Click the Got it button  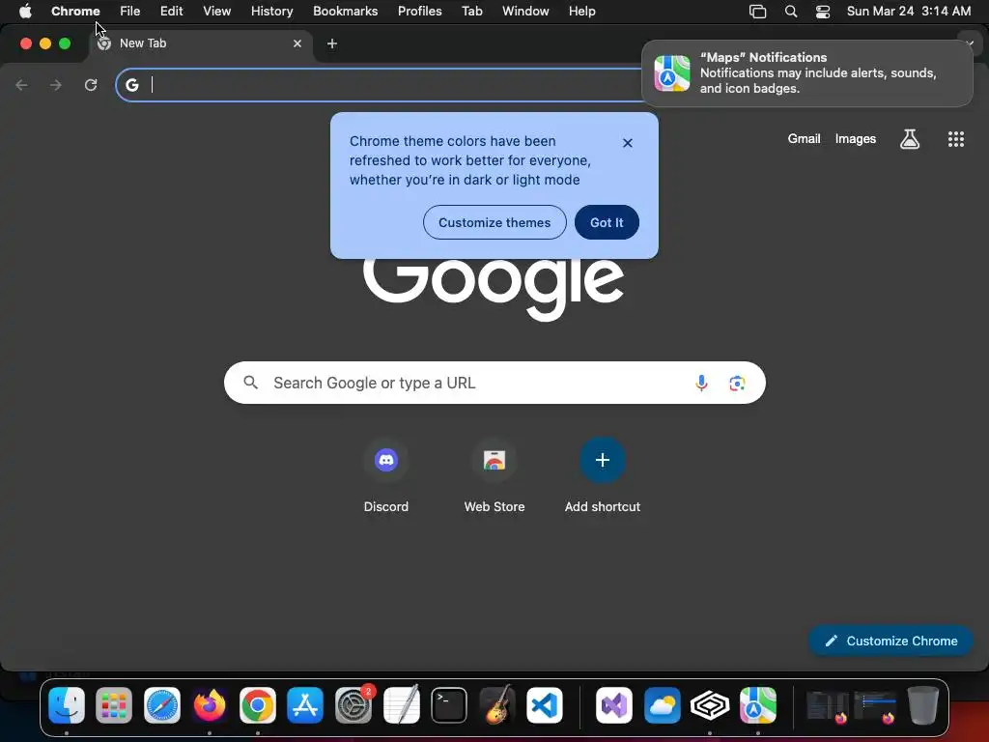pyautogui.click(x=607, y=223)
